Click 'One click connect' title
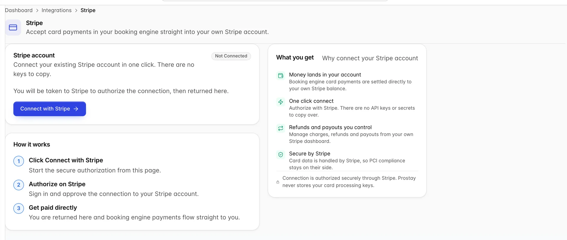567x240 pixels. 311,101
